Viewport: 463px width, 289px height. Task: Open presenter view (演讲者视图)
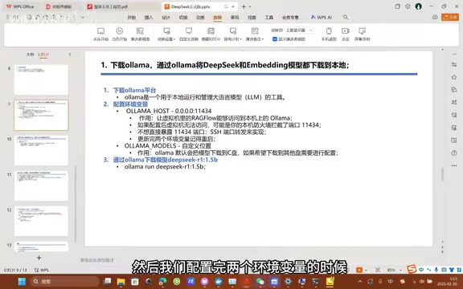[140, 35]
